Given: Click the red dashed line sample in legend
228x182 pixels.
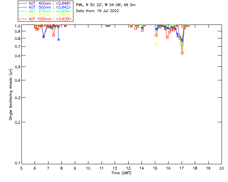Looking at the screenshot, I should click(23, 19).
